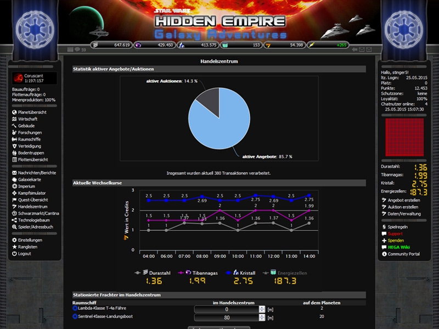Click the gear icon next to Einstellungen

click(14, 240)
